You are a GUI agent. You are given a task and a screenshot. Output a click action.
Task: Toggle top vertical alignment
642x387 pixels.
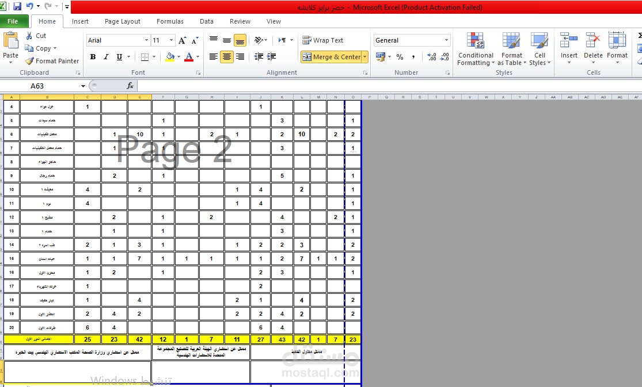(x=213, y=40)
